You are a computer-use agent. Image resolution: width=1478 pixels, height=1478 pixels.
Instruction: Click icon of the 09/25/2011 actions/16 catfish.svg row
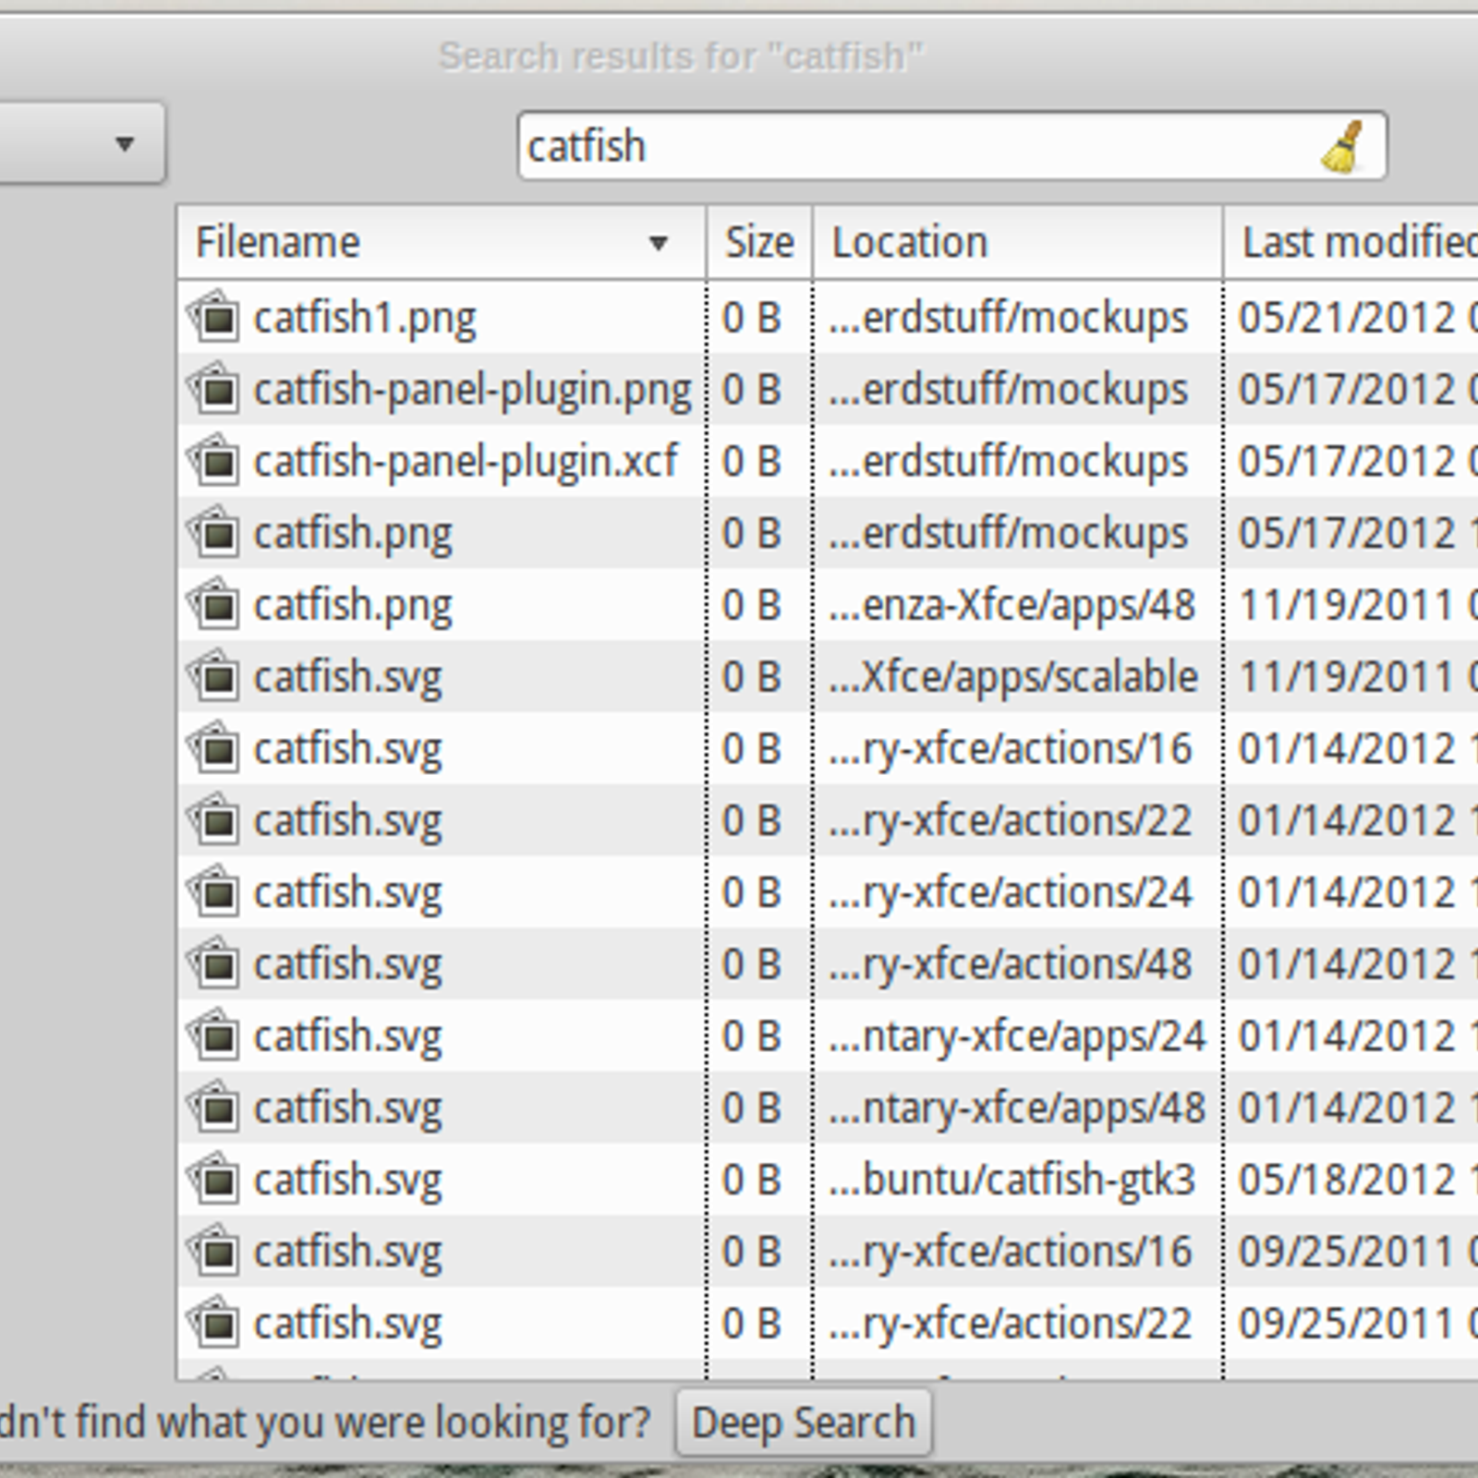tap(214, 1253)
